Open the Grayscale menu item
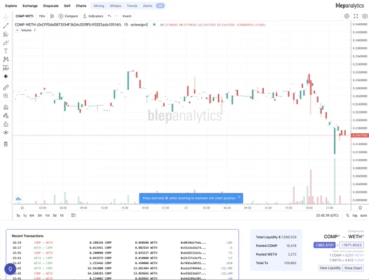Screen dimensions: 369x280 (x=50, y=5)
